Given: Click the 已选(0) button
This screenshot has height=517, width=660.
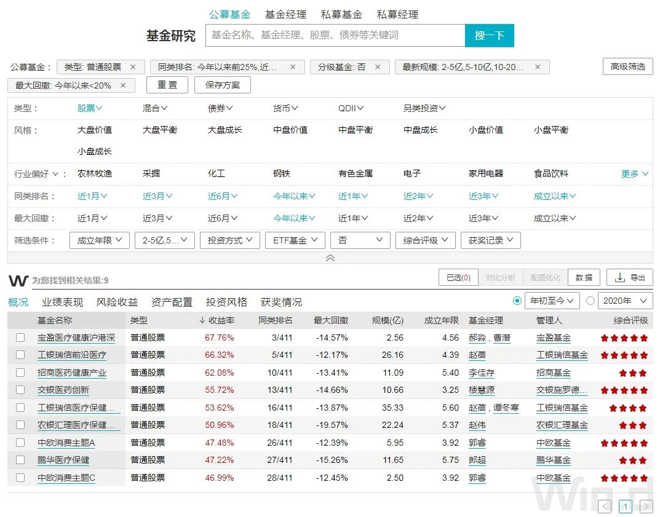Looking at the screenshot, I should coord(458,278).
